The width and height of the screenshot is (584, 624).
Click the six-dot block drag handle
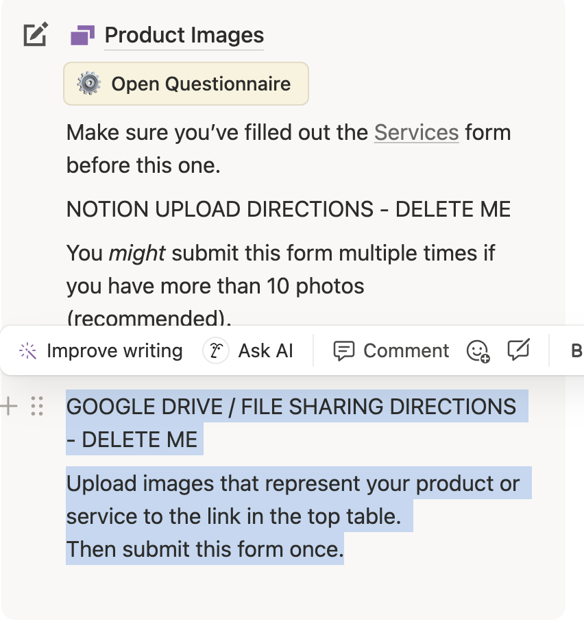pos(37,407)
